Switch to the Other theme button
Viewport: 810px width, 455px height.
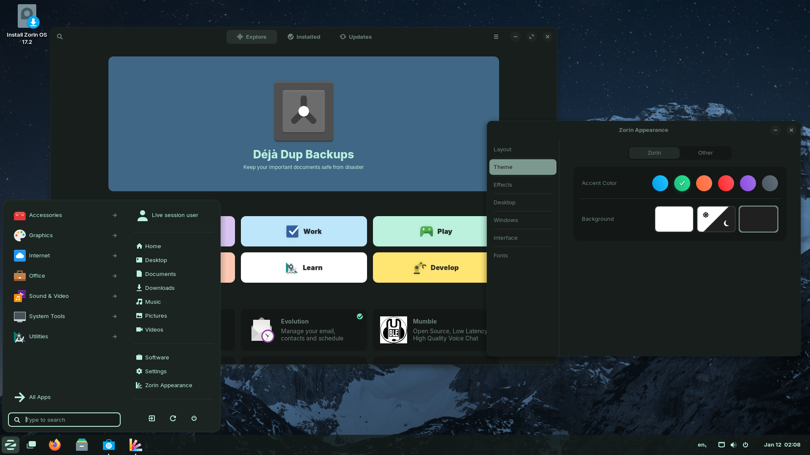pyautogui.click(x=705, y=153)
